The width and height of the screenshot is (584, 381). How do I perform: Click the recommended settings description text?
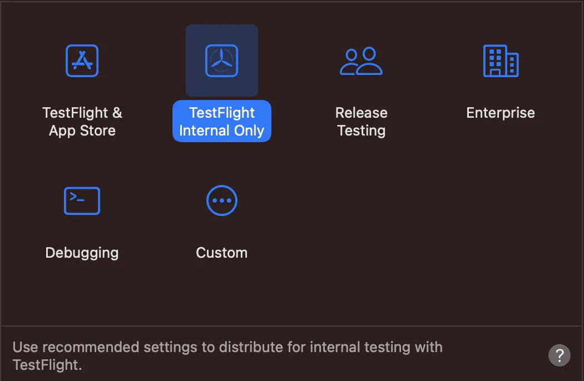227,348
